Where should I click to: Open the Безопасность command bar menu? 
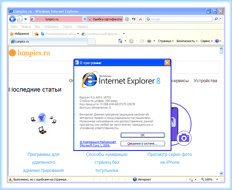click(x=187, y=41)
